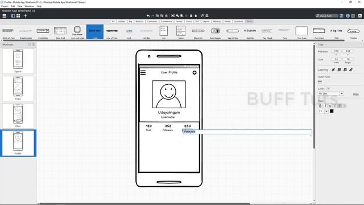The height and width of the screenshot is (205, 364).
Task: Click the canvas vertical scrollbar
Action: pos(314,96)
